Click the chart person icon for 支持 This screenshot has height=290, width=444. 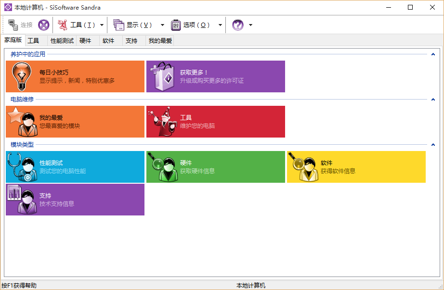point(23,200)
